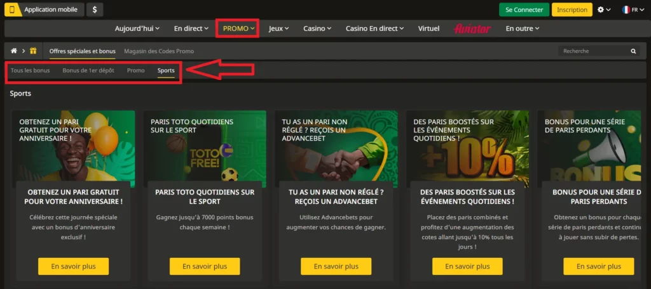Viewport: 651px width, 289px height.
Task: Click the 'Tu as un pari non réglé' card title
Action: (336, 197)
